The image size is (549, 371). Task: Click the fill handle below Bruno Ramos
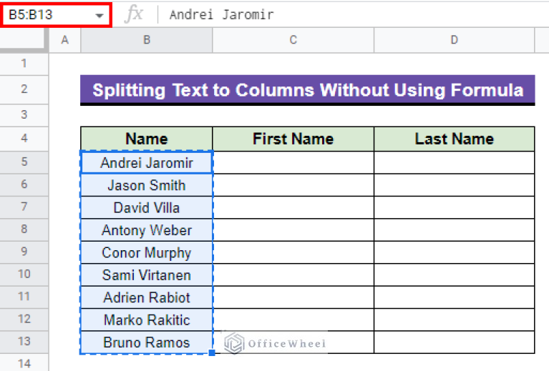[213, 352]
